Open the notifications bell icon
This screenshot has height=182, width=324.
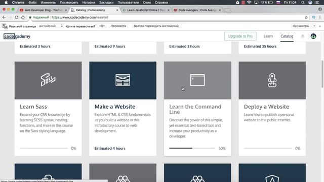point(303,36)
